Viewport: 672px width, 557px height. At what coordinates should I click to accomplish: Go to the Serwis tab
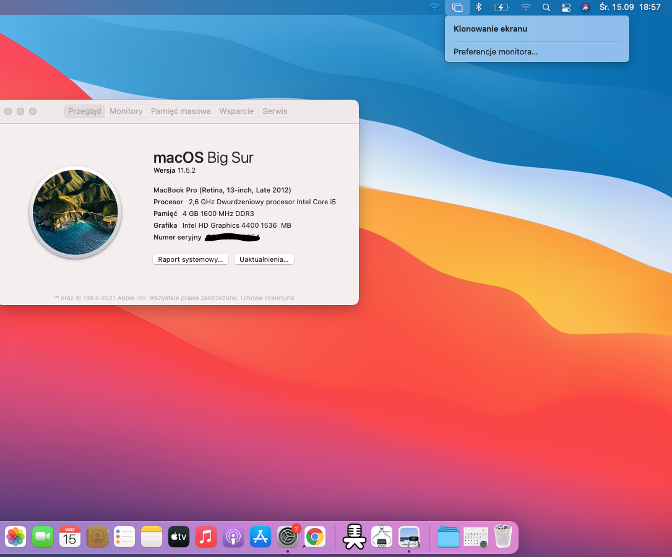coord(275,111)
